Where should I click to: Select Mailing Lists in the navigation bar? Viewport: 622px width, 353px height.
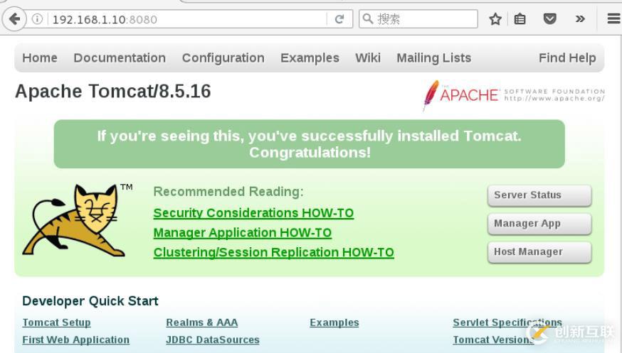(x=433, y=58)
